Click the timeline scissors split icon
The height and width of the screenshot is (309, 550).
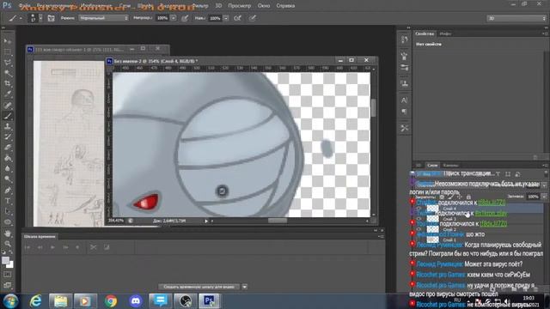click(x=93, y=247)
